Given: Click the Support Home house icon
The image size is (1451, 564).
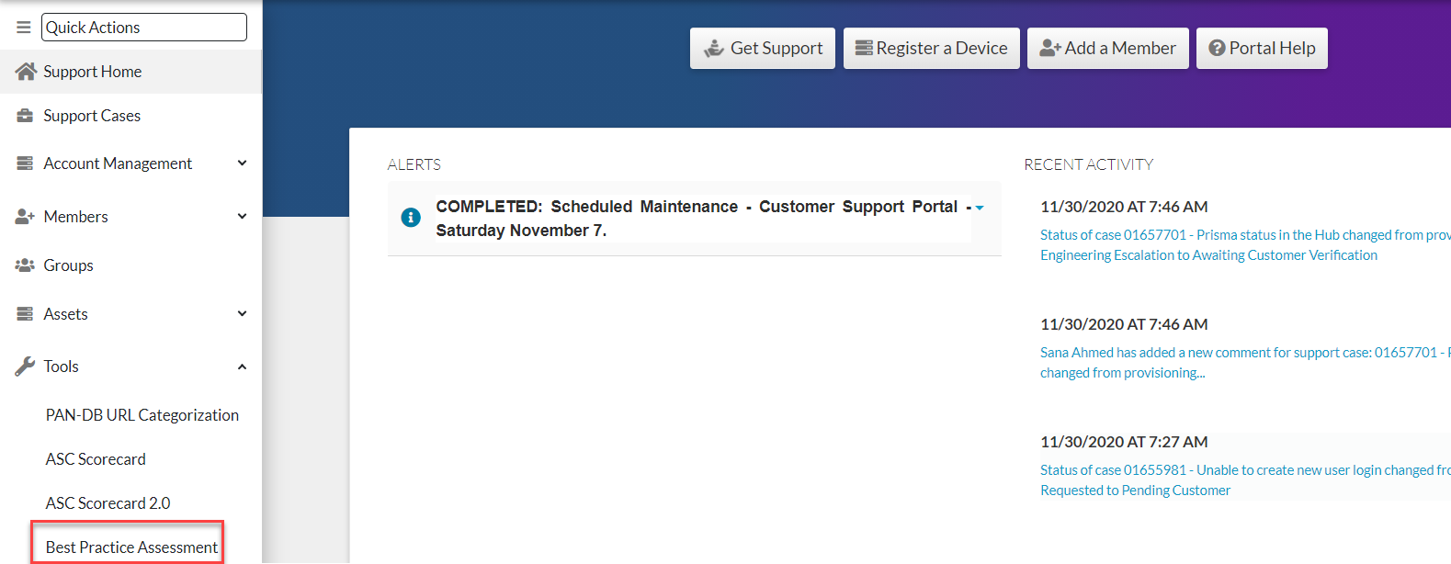Looking at the screenshot, I should coord(26,72).
